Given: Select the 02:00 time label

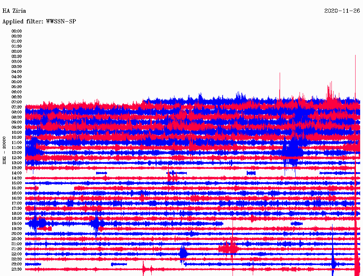Looking at the screenshot, I should click(x=17, y=52).
